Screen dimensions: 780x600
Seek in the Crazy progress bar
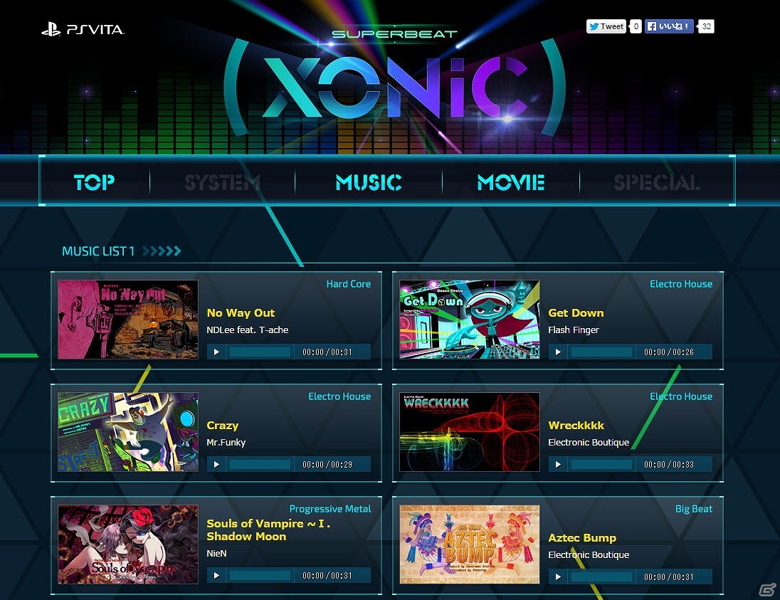pyautogui.click(x=260, y=464)
